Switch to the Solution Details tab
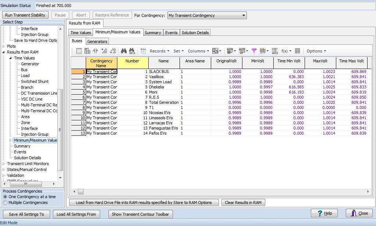Viewport: 376px width, 226px height. coord(195,33)
